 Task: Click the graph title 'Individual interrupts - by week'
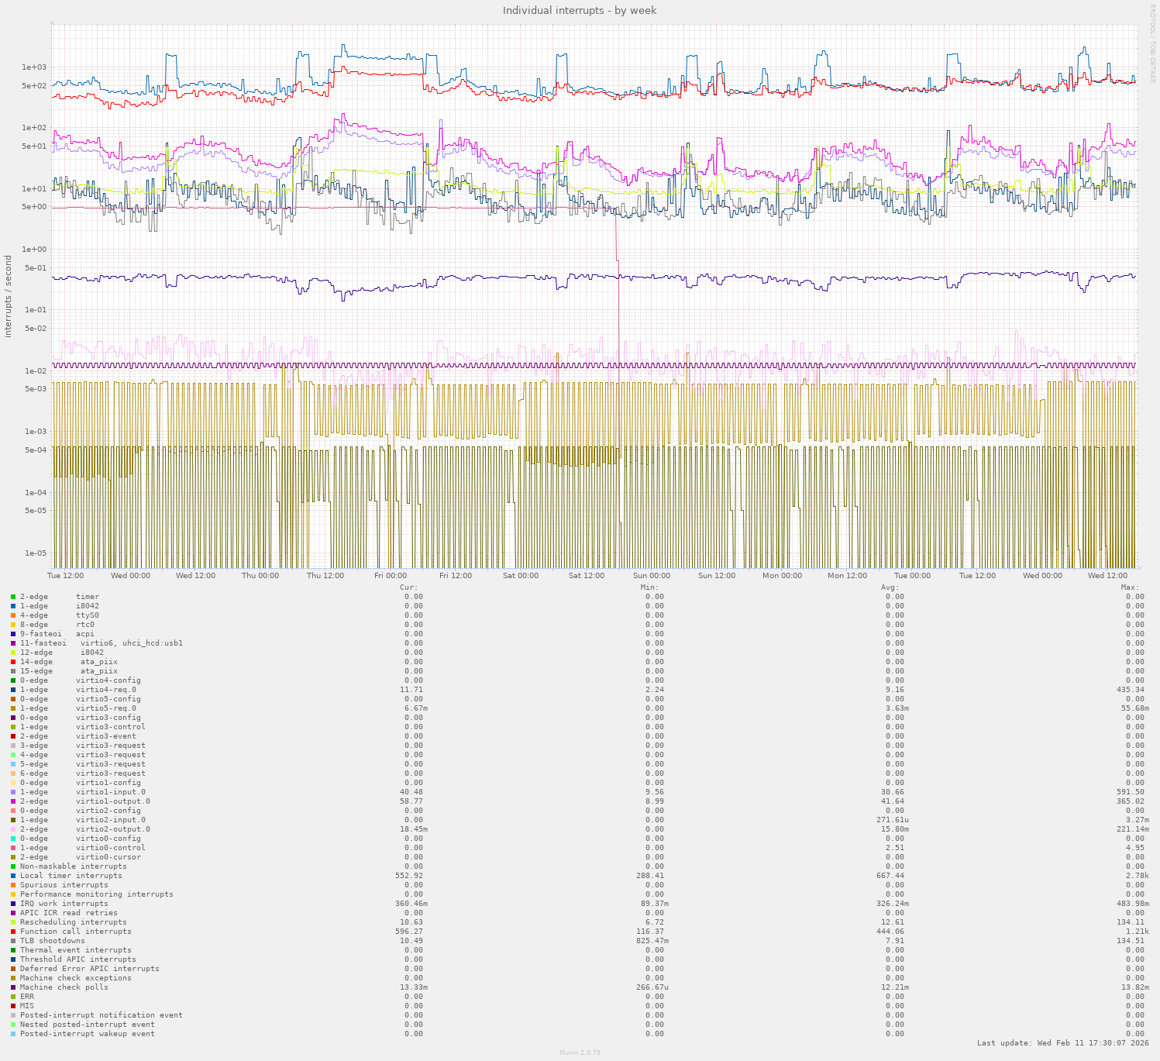click(580, 10)
